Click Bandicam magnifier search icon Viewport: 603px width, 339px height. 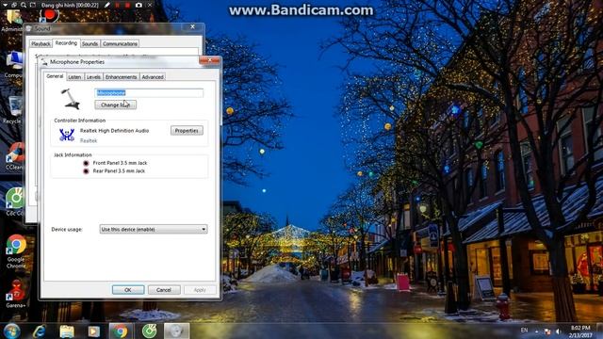[x=24, y=5]
